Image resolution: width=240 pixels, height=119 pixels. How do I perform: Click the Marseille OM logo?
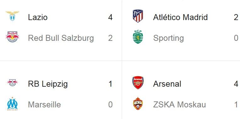click(12, 104)
